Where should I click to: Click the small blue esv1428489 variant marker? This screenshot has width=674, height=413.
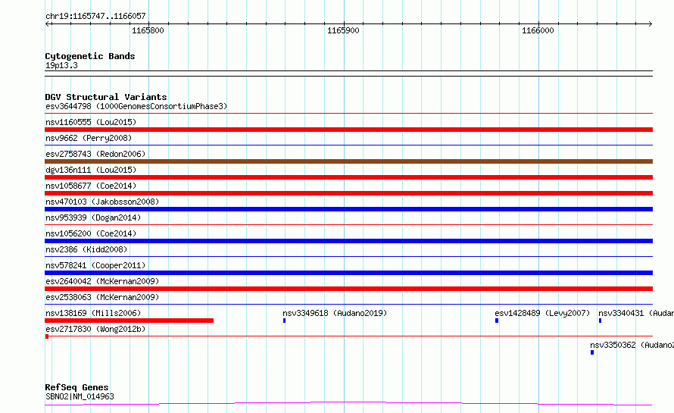pos(497,321)
